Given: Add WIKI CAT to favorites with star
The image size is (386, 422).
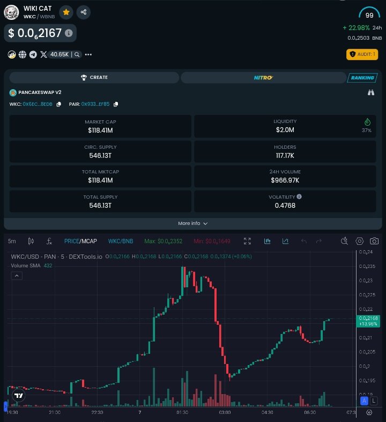Looking at the screenshot, I should (66, 12).
